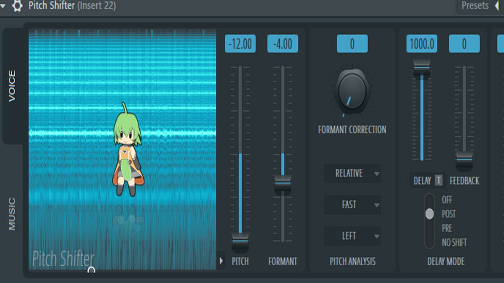
Task: Set delay mode to PRE
Action: click(x=447, y=228)
